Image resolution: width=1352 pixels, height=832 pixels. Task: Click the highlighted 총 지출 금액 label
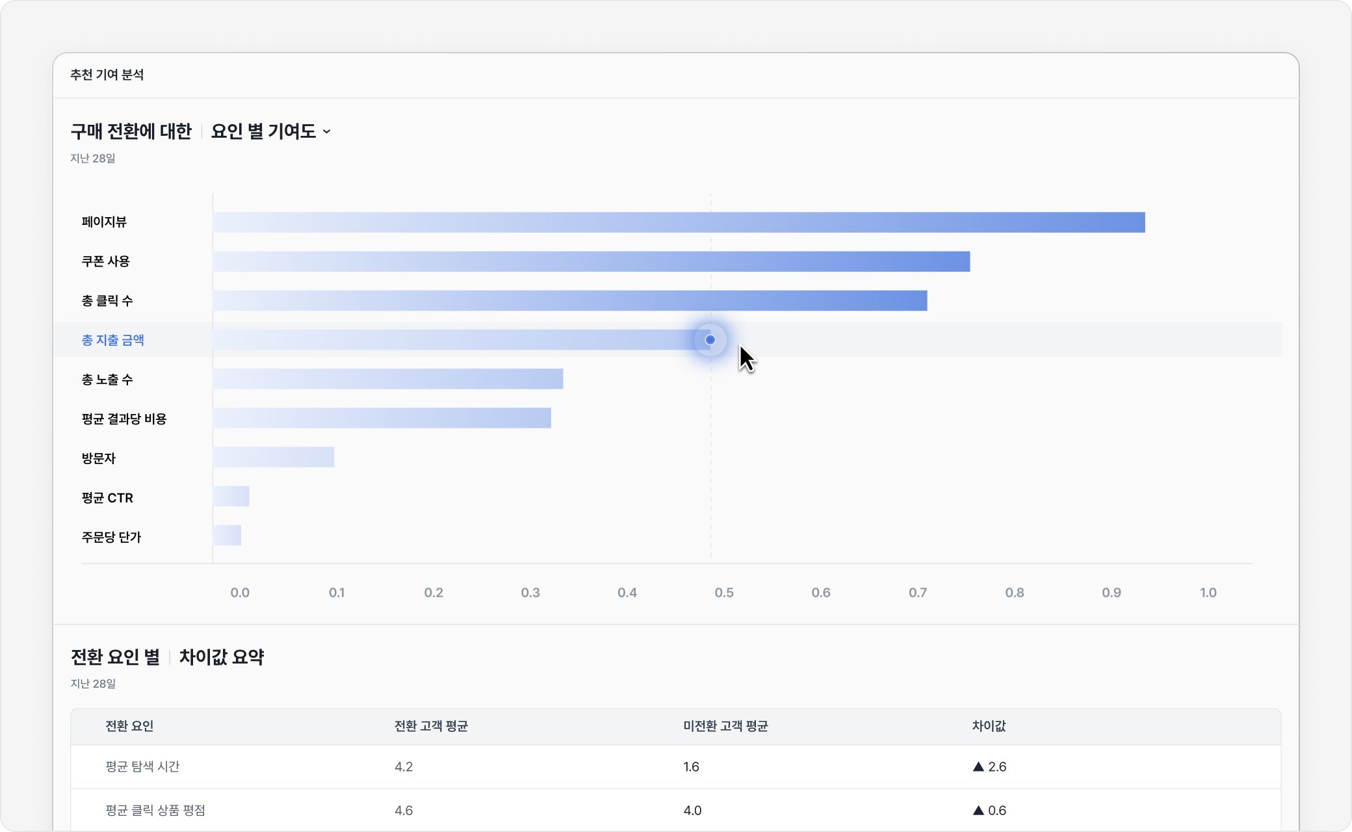coord(113,340)
